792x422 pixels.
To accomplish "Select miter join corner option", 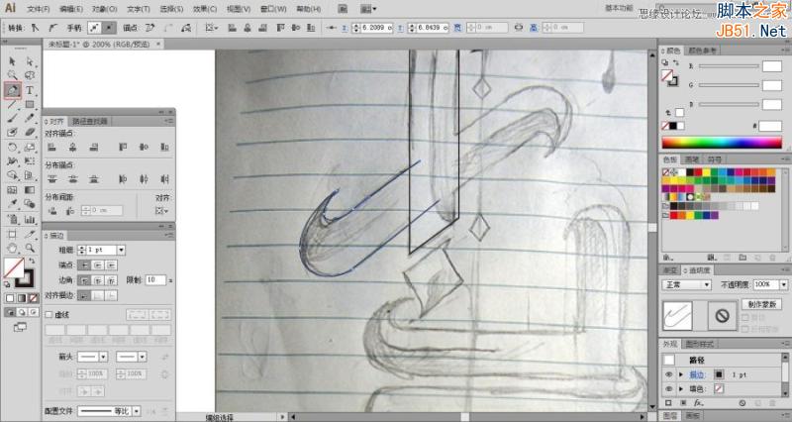I will (84, 280).
